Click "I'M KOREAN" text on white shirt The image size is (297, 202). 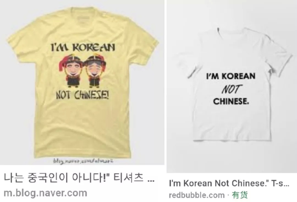pos(231,76)
